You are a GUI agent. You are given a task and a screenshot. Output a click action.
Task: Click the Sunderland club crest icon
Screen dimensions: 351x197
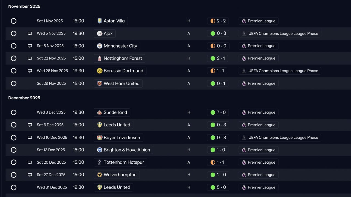click(100, 112)
